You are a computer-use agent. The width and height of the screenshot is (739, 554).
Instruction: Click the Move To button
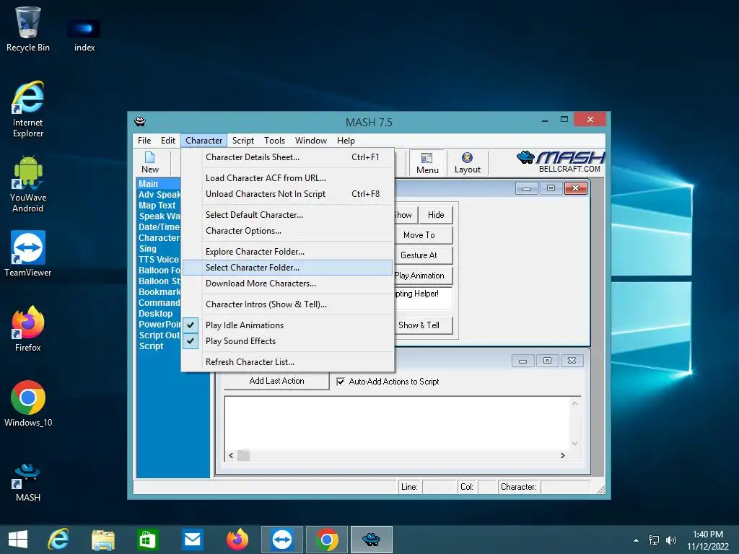pyautogui.click(x=423, y=235)
